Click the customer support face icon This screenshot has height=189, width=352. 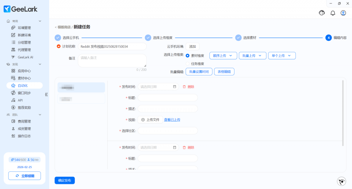point(322,13)
